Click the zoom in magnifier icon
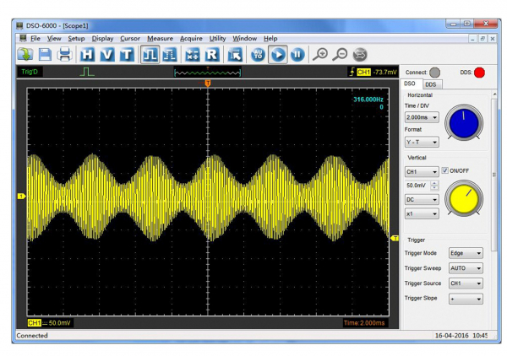This screenshot has height=356, width=507. [x=320, y=55]
